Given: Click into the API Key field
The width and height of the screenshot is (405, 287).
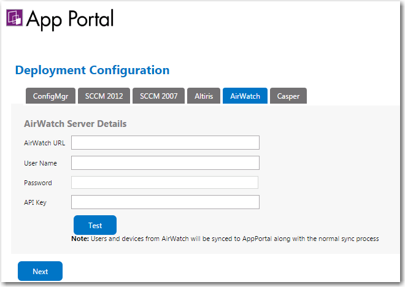Looking at the screenshot, I should 165,202.
